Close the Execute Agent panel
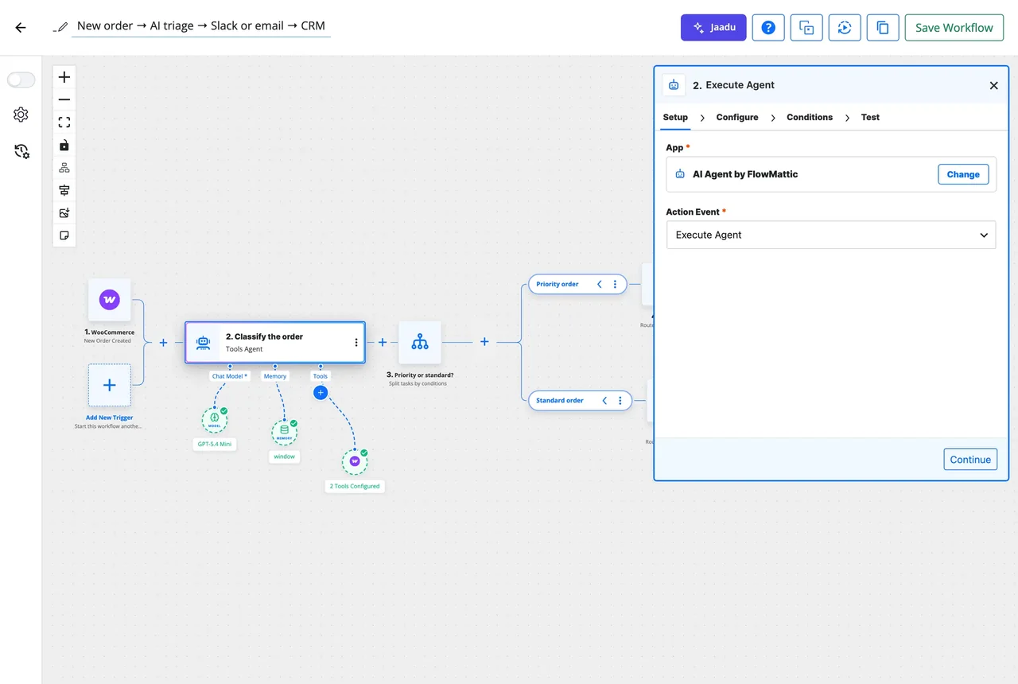Viewport: 1018px width, 684px height. pos(993,85)
